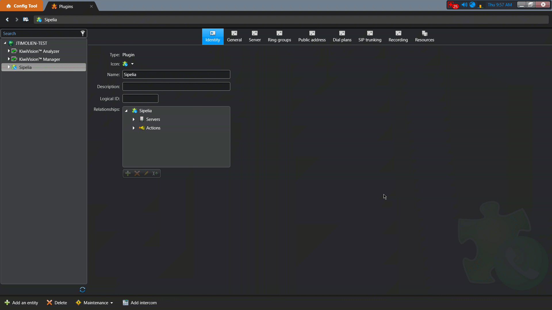Open the Ring groups tab
This screenshot has height=310, width=552.
tap(279, 36)
